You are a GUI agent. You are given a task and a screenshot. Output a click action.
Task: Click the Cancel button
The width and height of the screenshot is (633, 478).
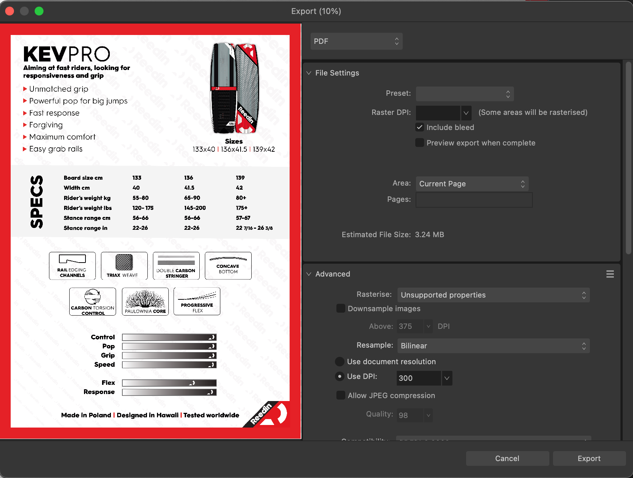coord(507,458)
